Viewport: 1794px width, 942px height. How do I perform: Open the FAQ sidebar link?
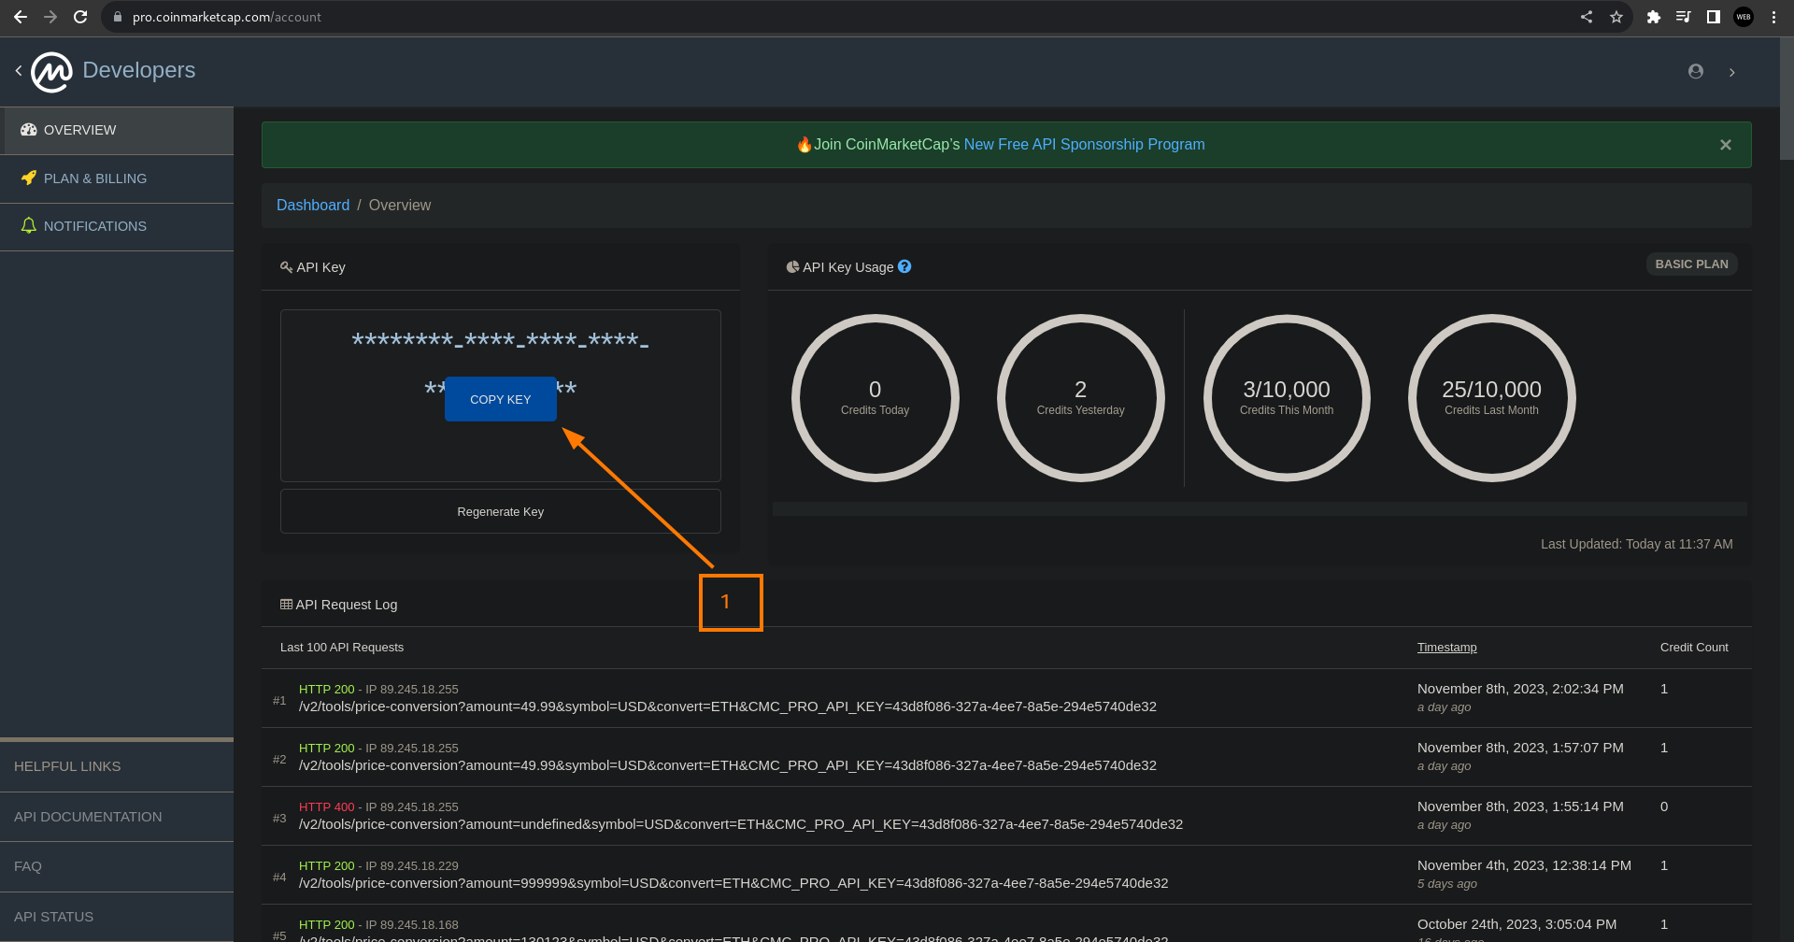coord(117,866)
